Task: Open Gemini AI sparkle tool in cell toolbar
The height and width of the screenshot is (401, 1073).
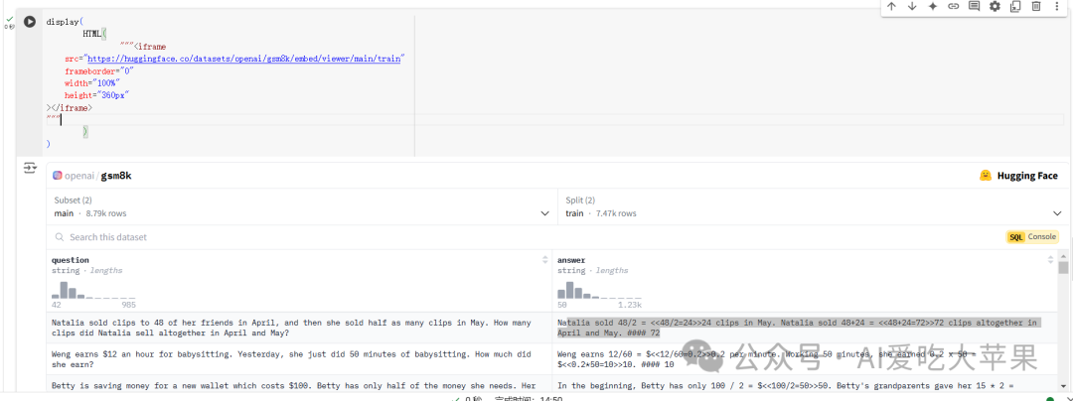Action: pos(932,6)
